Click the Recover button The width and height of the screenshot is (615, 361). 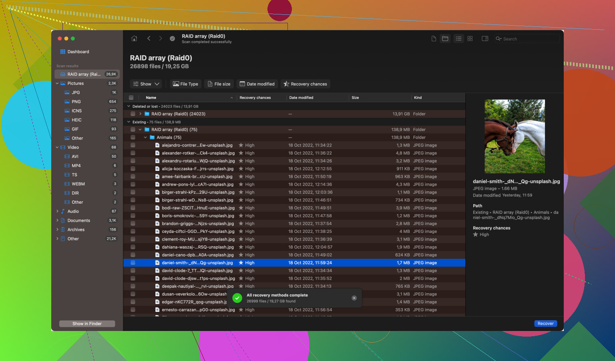coord(545,323)
